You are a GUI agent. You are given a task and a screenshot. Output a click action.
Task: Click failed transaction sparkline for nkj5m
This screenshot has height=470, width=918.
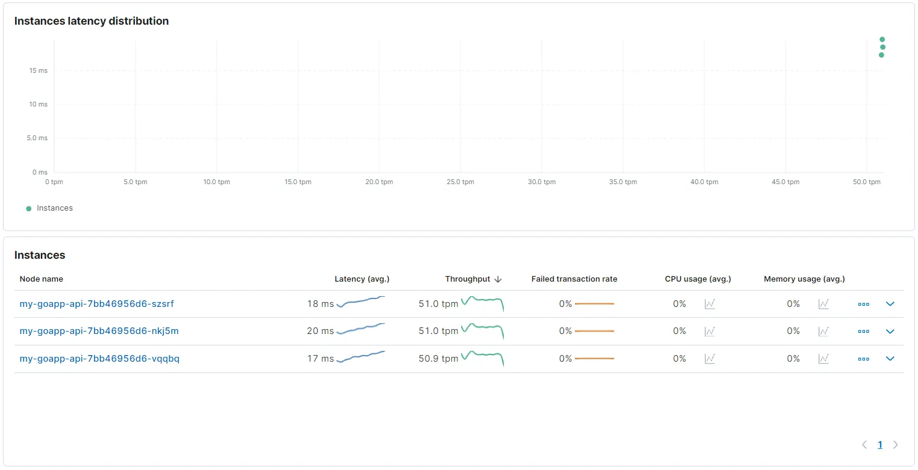pyautogui.click(x=594, y=331)
